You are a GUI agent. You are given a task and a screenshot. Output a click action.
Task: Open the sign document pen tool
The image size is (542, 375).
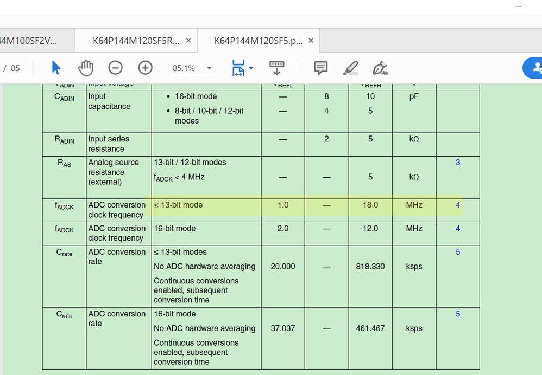point(380,68)
